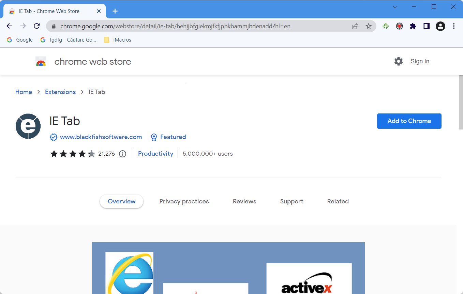Click the lock icon in the address bar
463x294 pixels.
[53, 26]
